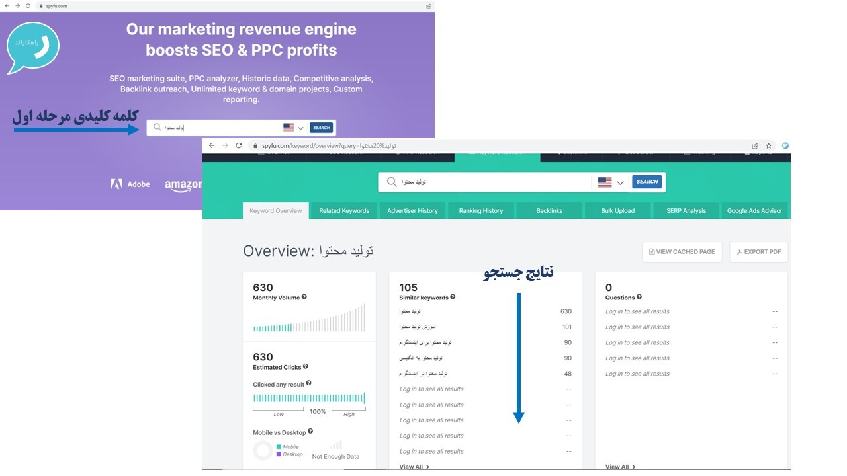Click magnifier icon in the keyword overview search box
Viewport: 847px width, 476px height.
tap(392, 182)
